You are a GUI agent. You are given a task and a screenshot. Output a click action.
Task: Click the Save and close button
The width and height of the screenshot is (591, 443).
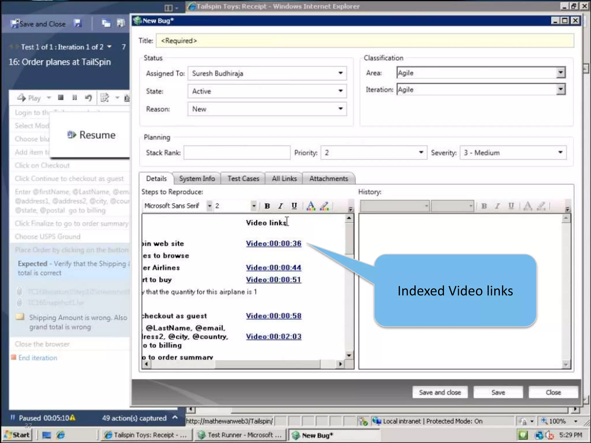point(440,392)
